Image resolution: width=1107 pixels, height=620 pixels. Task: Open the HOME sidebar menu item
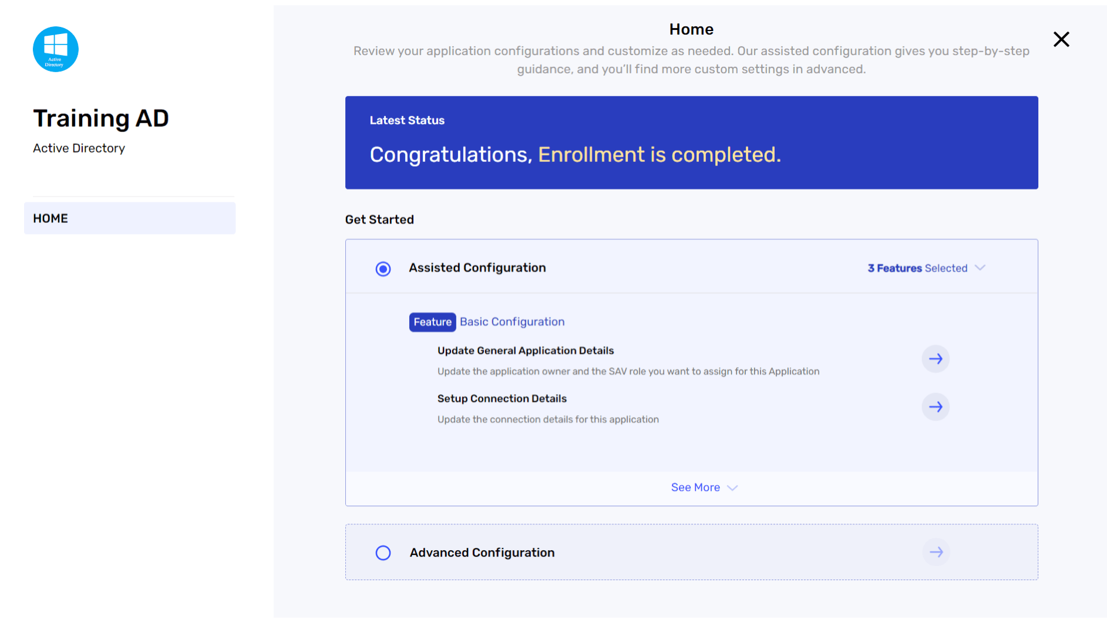point(130,218)
